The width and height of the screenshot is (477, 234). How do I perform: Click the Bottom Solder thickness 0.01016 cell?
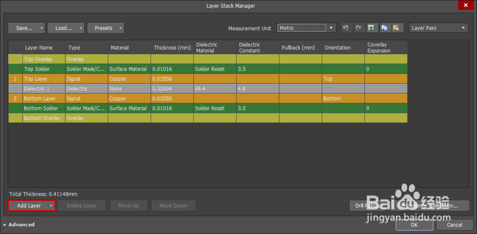pyautogui.click(x=172, y=108)
